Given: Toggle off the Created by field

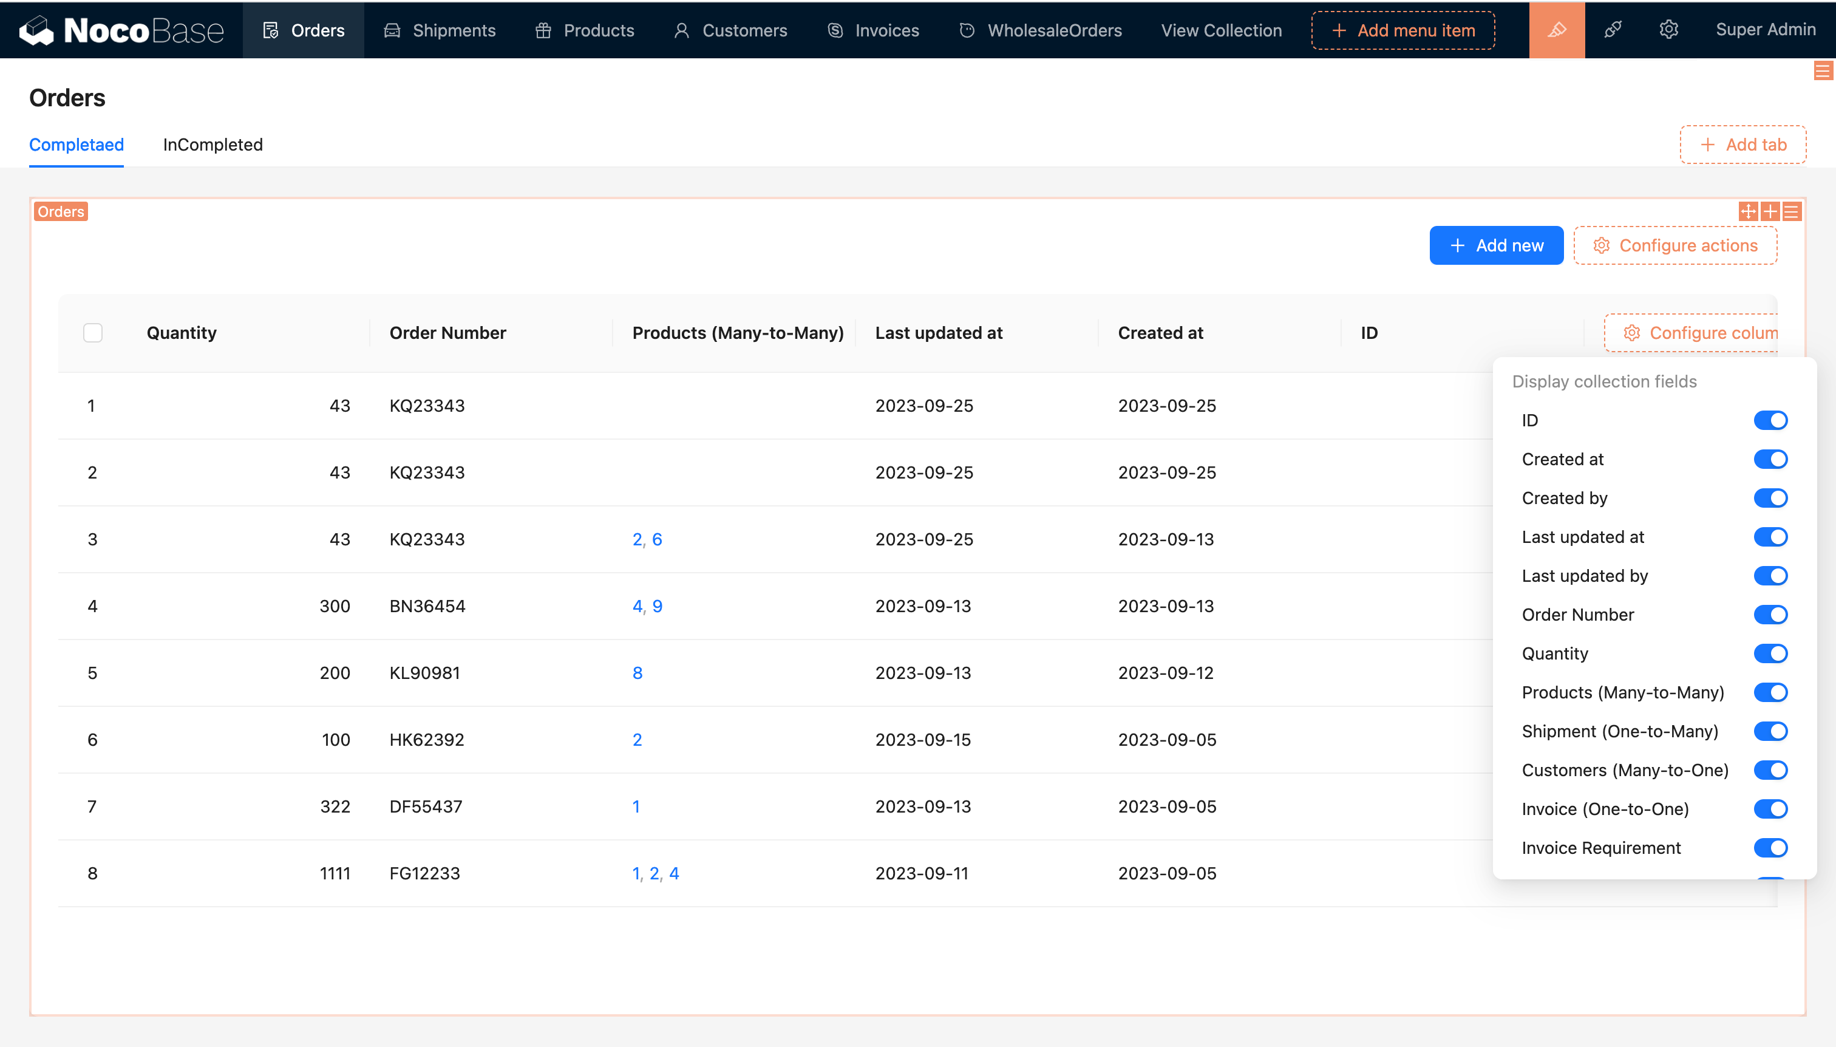Looking at the screenshot, I should [1770, 499].
